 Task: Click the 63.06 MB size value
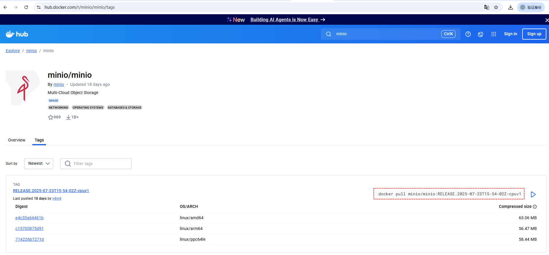tap(528, 218)
